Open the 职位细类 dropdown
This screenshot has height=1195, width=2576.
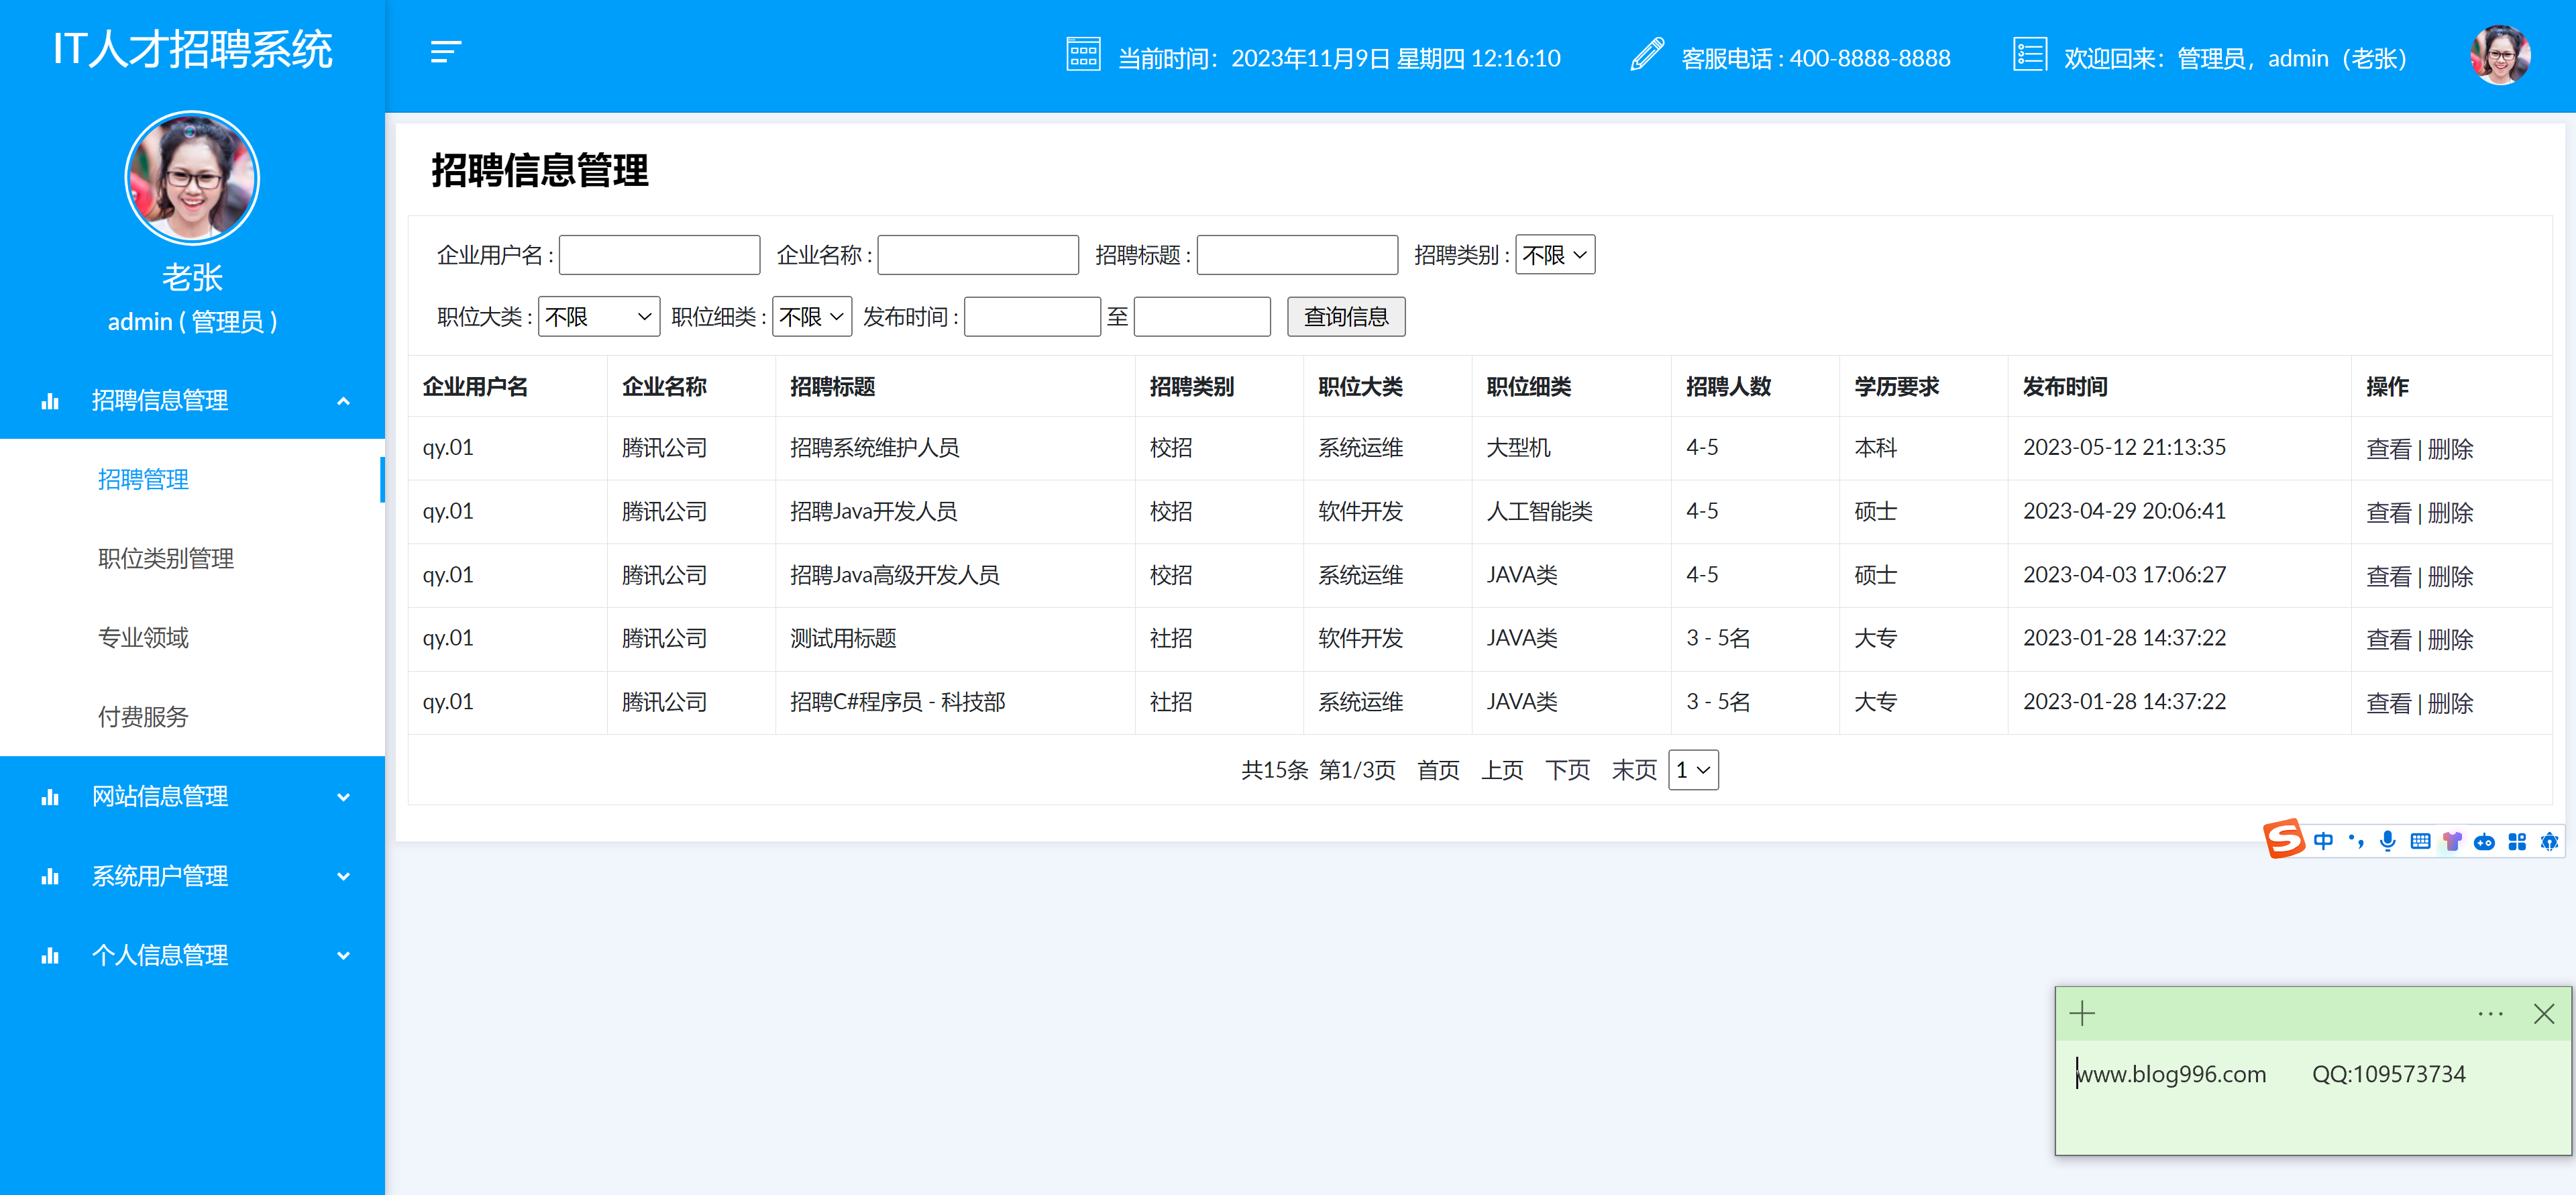(811, 317)
